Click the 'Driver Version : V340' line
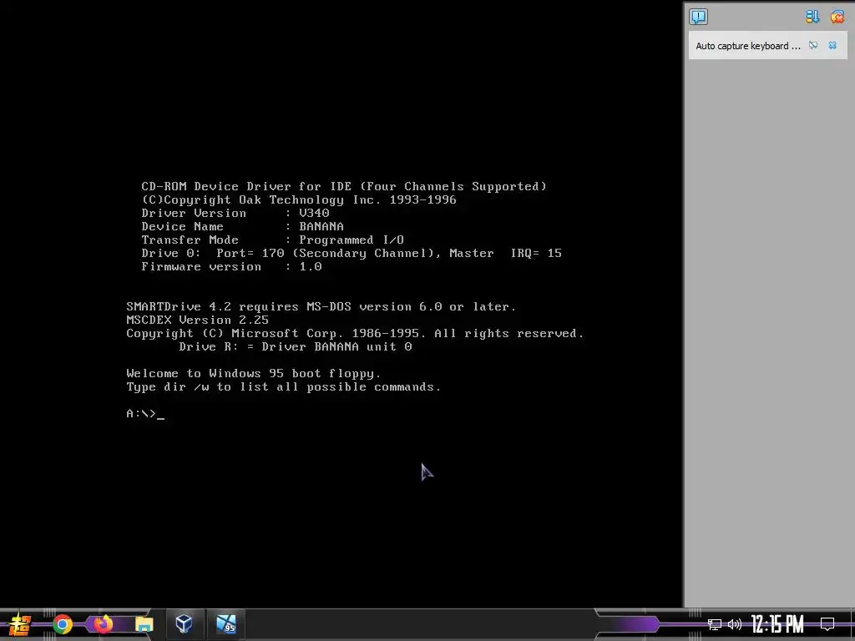 tap(235, 213)
